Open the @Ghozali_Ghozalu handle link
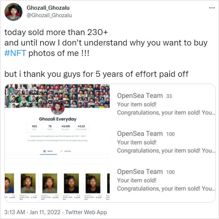219x219 pixels. (49, 15)
